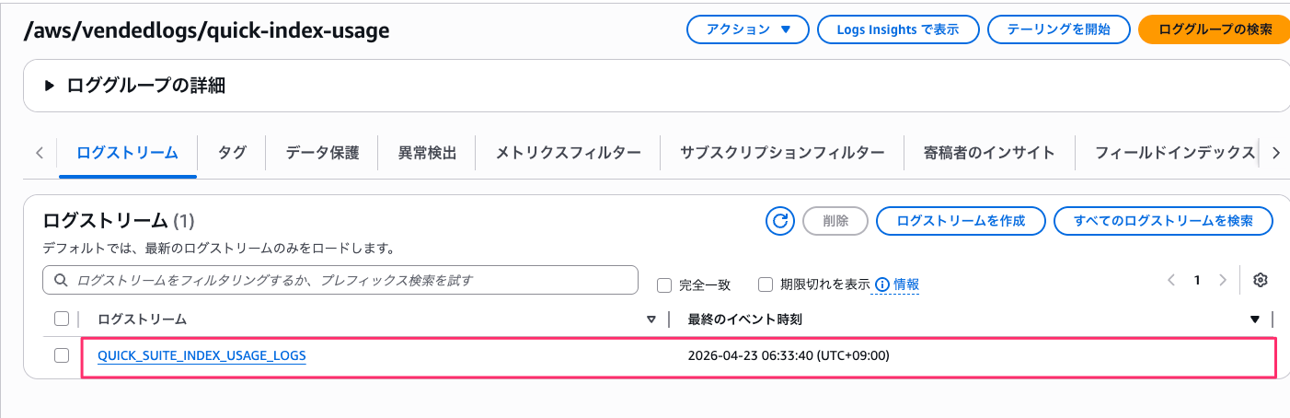
Task: Toggle the 期限切れを表示 checkbox
Action: (766, 284)
